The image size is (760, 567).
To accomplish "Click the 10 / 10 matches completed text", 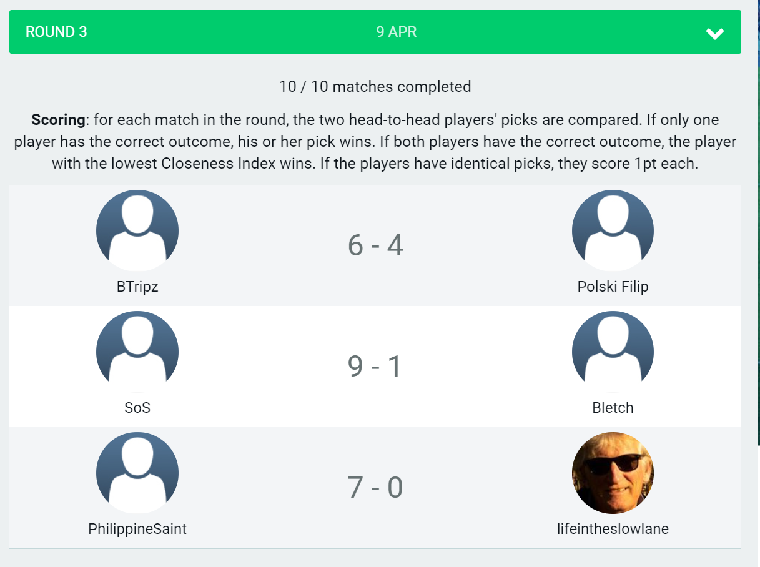I will (x=375, y=86).
